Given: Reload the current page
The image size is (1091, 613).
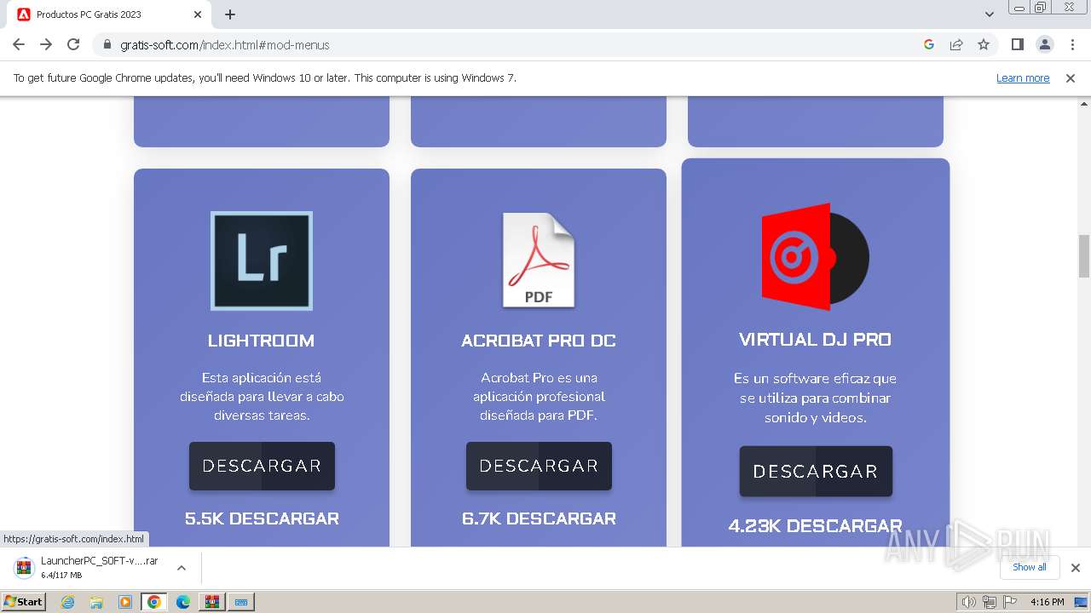Looking at the screenshot, I should coord(73,44).
